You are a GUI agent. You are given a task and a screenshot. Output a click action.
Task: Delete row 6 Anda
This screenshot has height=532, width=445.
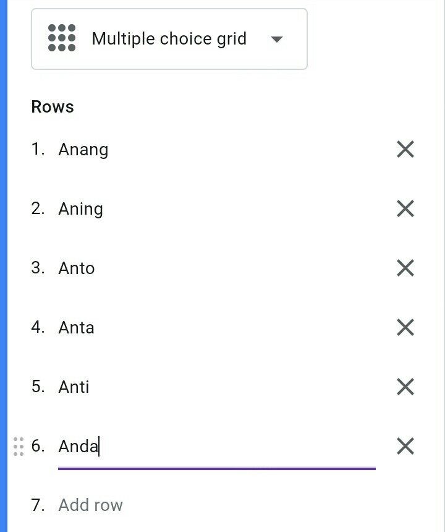405,446
